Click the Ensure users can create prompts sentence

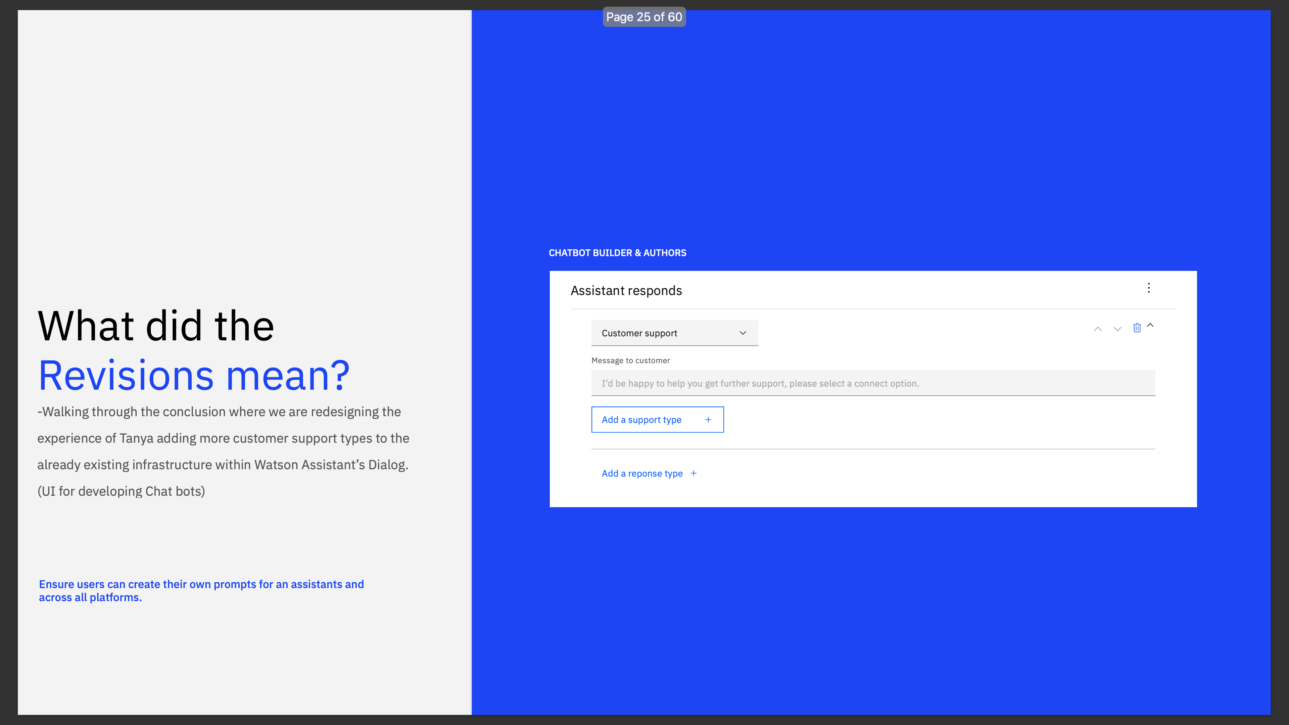pos(201,591)
